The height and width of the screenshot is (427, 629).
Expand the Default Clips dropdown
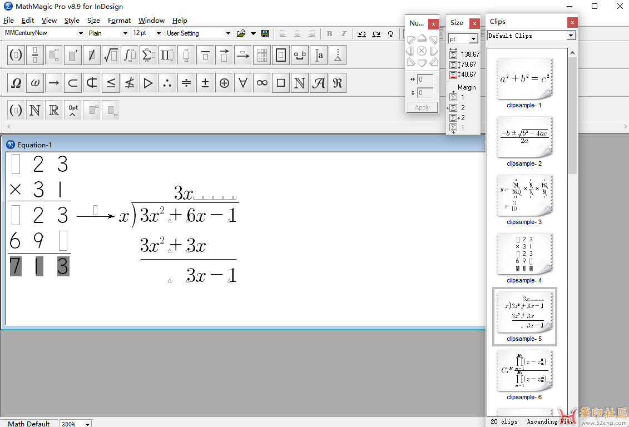(x=571, y=36)
